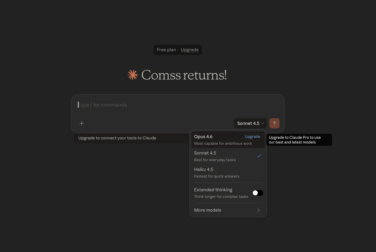The image size is (376, 252).
Task: Click the send arrow button
Action: click(x=274, y=123)
